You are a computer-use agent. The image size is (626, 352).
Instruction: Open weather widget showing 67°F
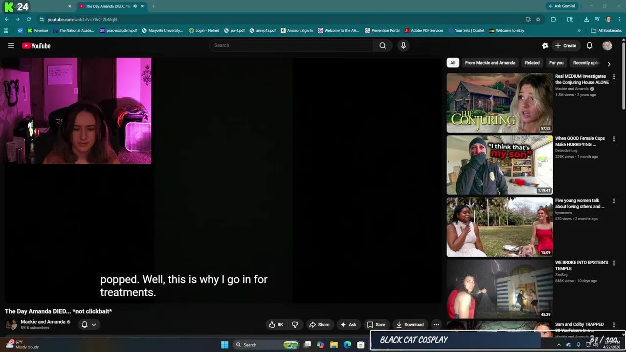tap(22, 344)
